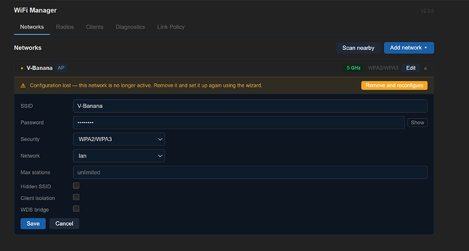Open the Link Policy tab
The height and width of the screenshot is (251, 469).
[171, 27]
